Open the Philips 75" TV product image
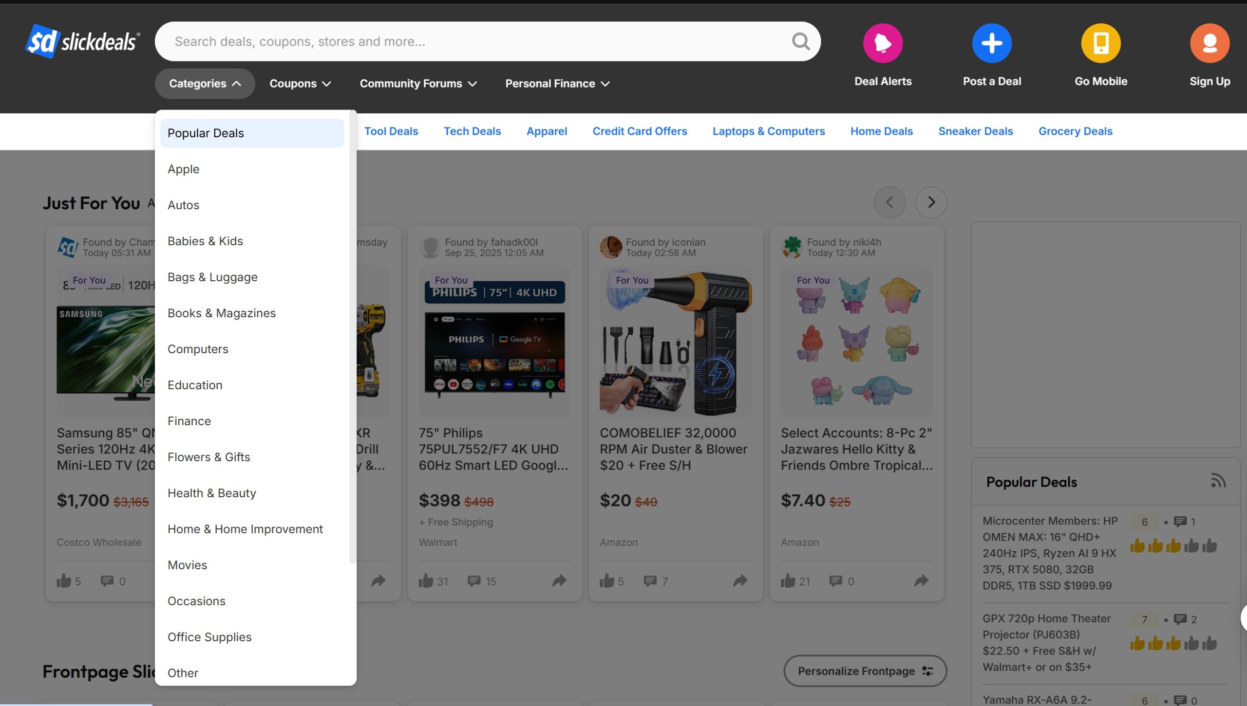1247x706 pixels. point(494,341)
